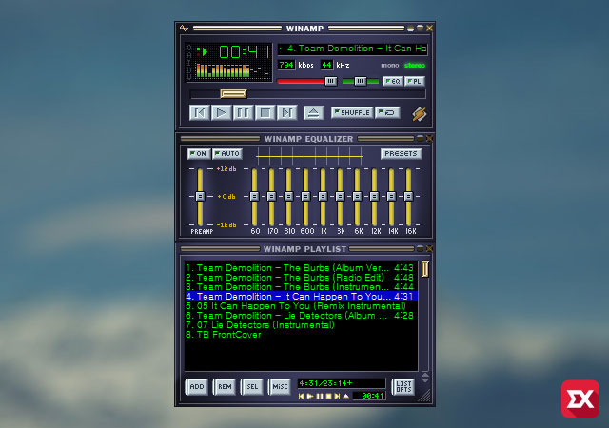Image resolution: width=609 pixels, height=428 pixels.
Task: Toggle the equalizer ON button
Action: tap(198, 153)
